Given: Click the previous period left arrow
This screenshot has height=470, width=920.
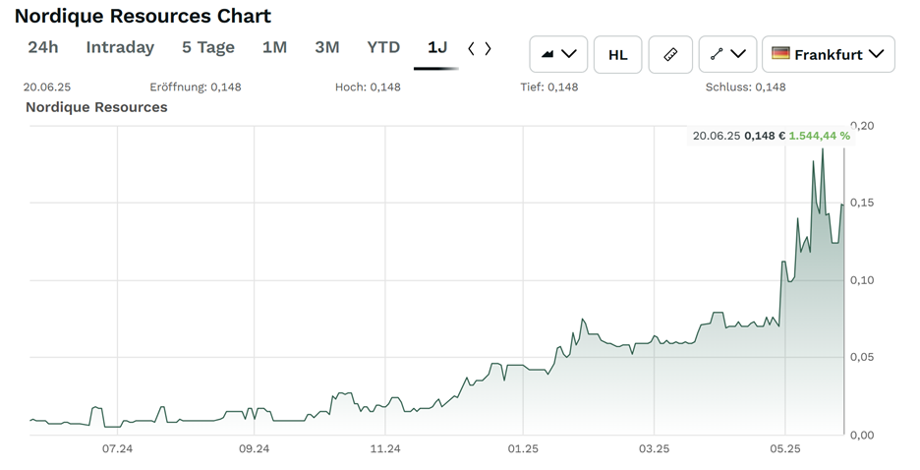Looking at the screenshot, I should pos(472,48).
